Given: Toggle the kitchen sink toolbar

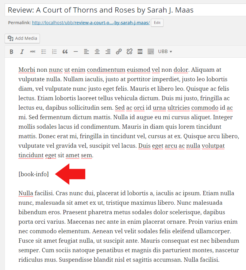Looking at the screenshot, I should 151,52.
